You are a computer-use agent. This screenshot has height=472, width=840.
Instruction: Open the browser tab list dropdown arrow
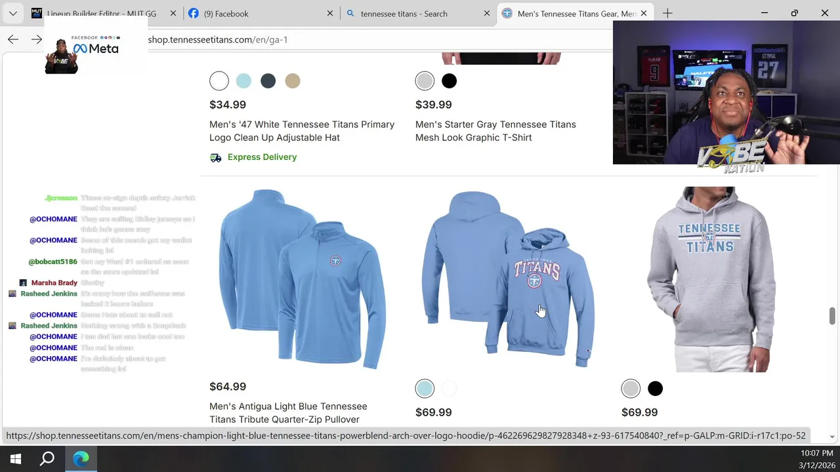coord(13,13)
